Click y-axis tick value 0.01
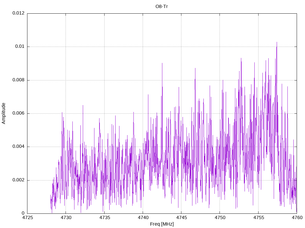Viewport: 305px width, 228px height. [x=20, y=46]
